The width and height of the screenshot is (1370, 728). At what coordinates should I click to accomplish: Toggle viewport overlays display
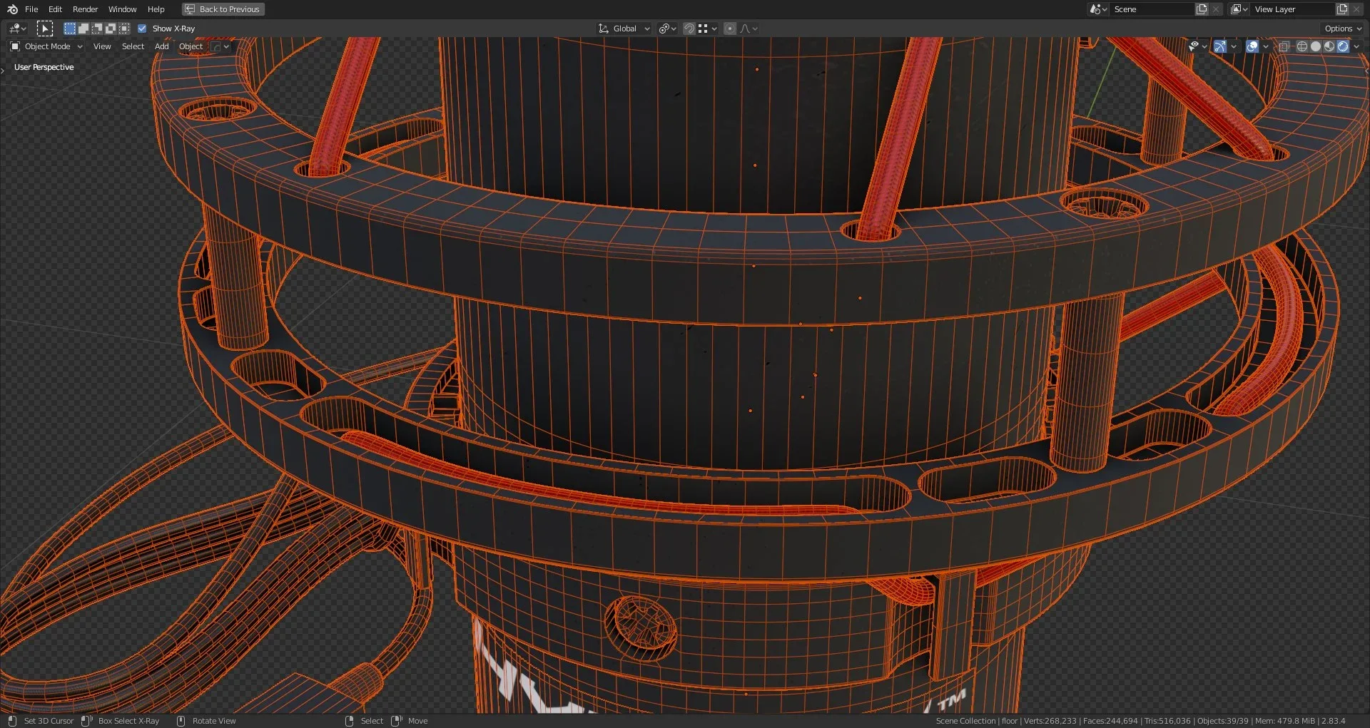click(1252, 46)
